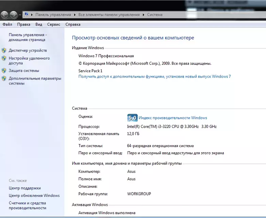Click shield icon next to Дополнительные параметры системы
The image size is (266, 218).
4,78
